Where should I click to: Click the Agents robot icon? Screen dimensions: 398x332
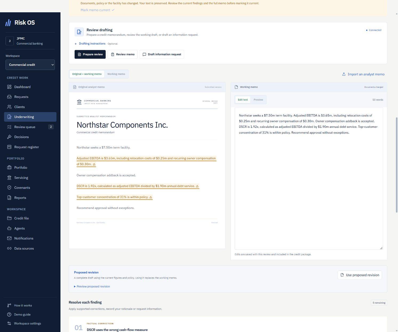click(9, 228)
